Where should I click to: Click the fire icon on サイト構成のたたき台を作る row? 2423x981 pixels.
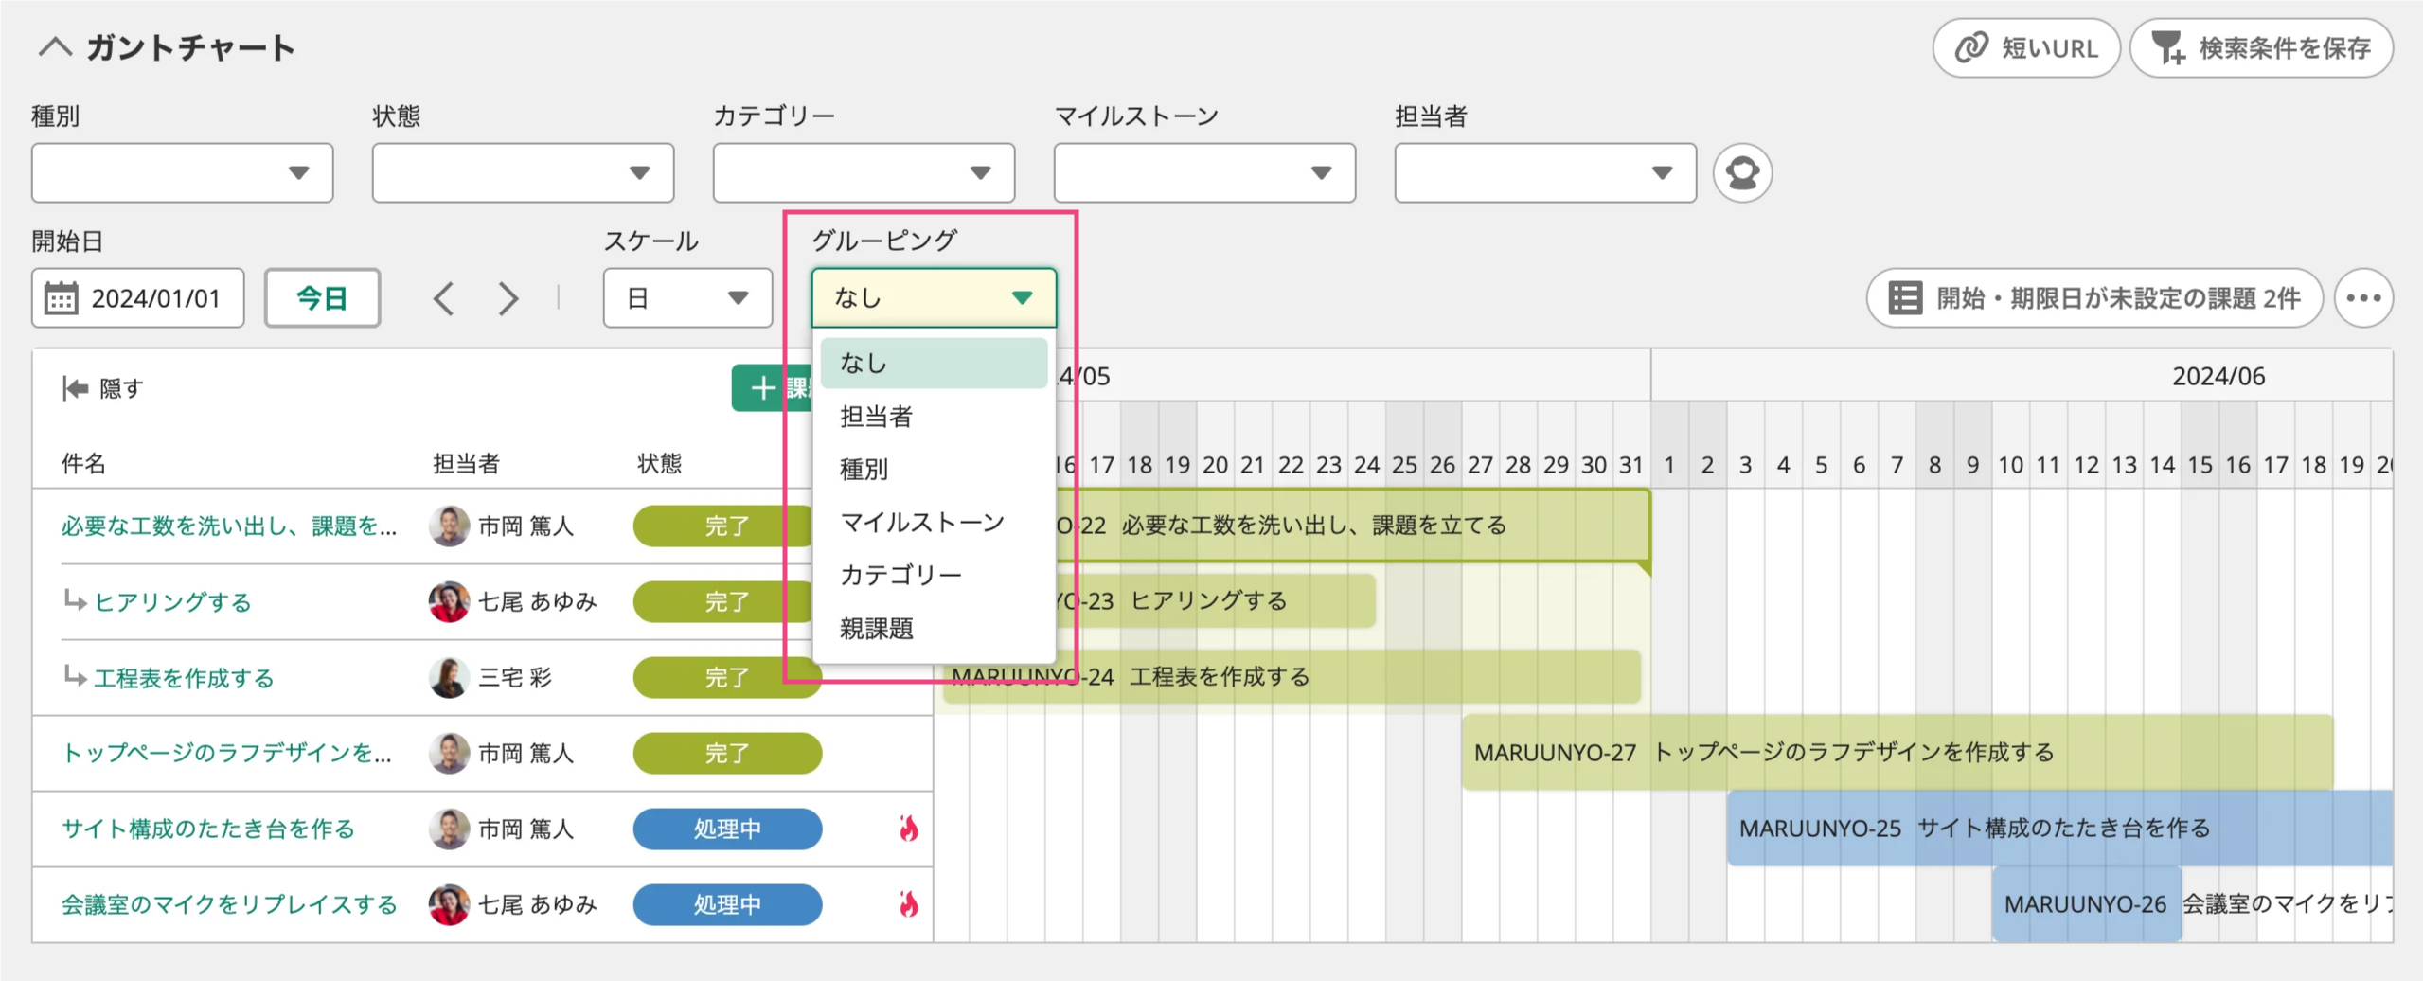coord(908,829)
